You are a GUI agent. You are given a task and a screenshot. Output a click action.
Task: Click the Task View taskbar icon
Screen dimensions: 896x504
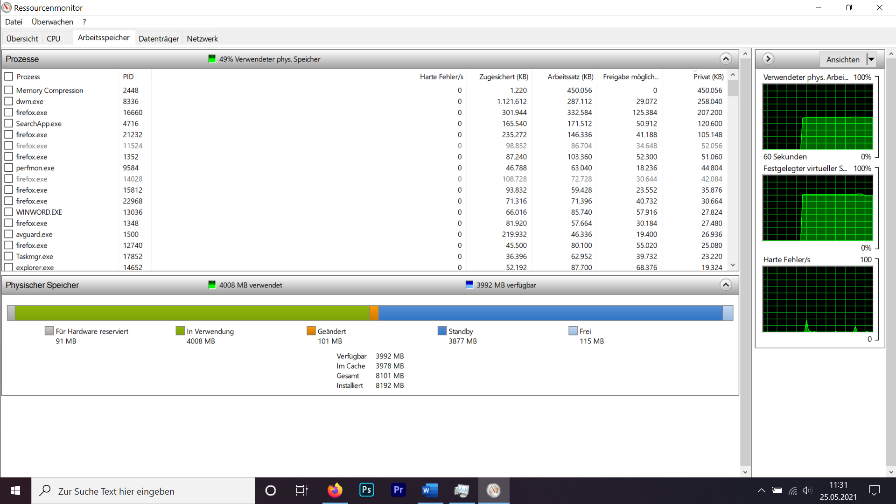(x=302, y=490)
